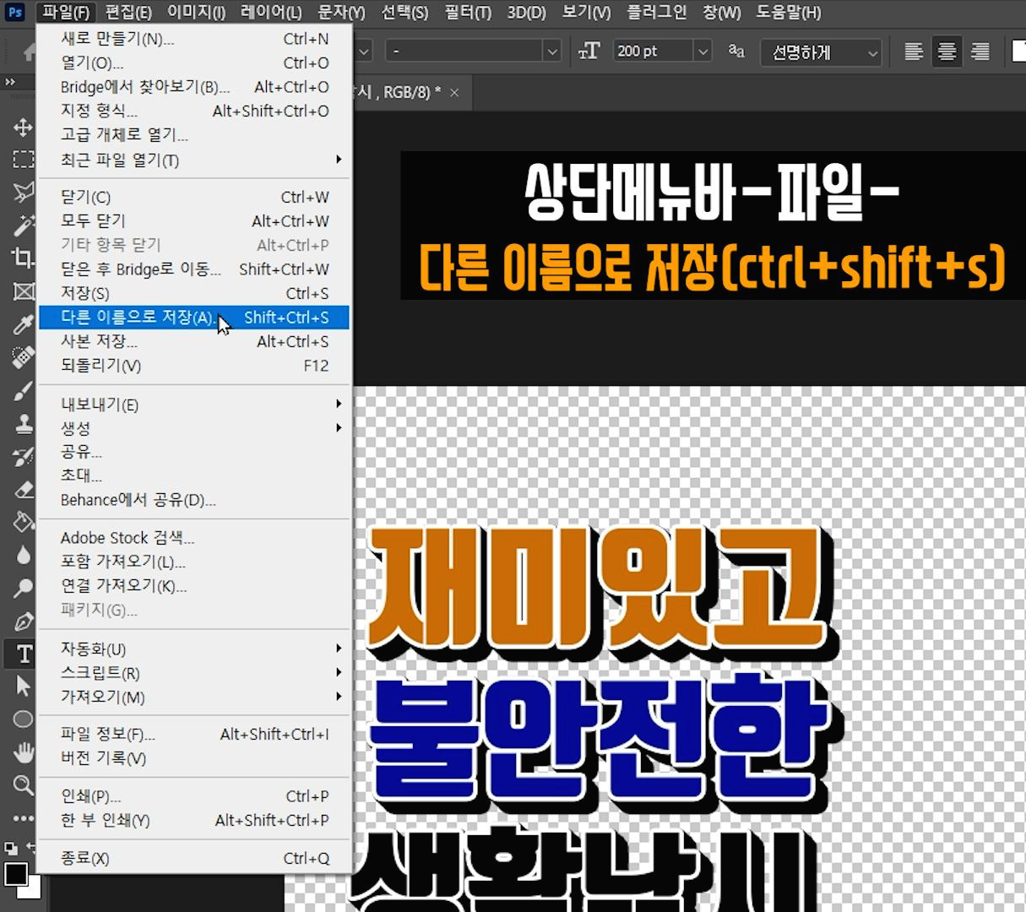Image resolution: width=1026 pixels, height=912 pixels.
Task: Left align the text
Action: point(914,52)
